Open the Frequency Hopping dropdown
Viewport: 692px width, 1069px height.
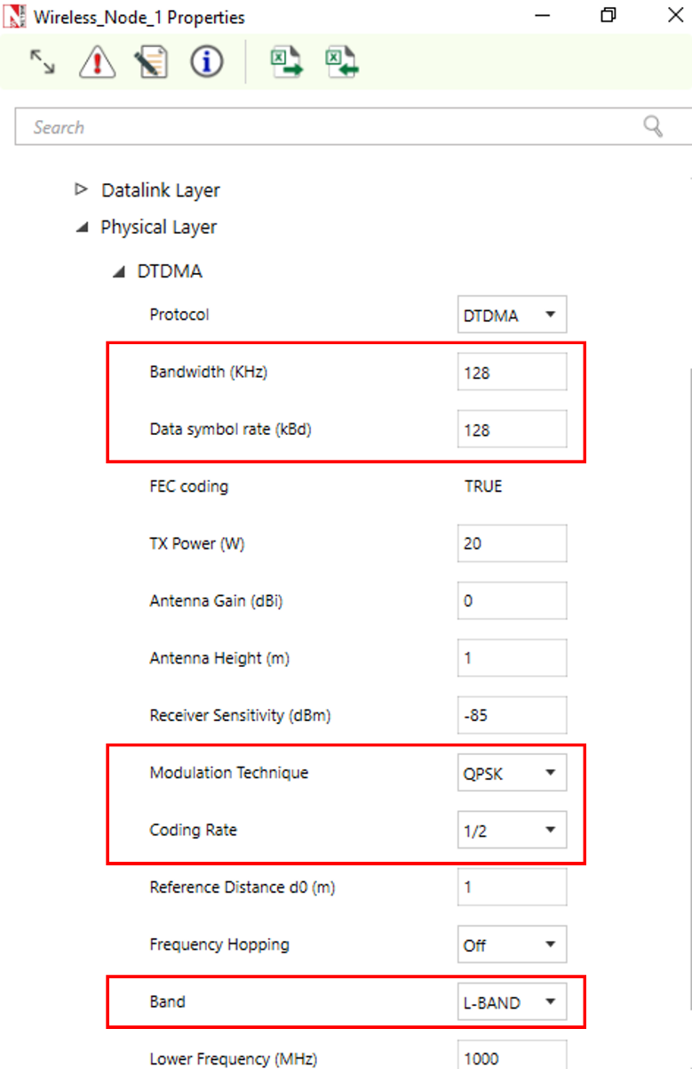point(511,944)
